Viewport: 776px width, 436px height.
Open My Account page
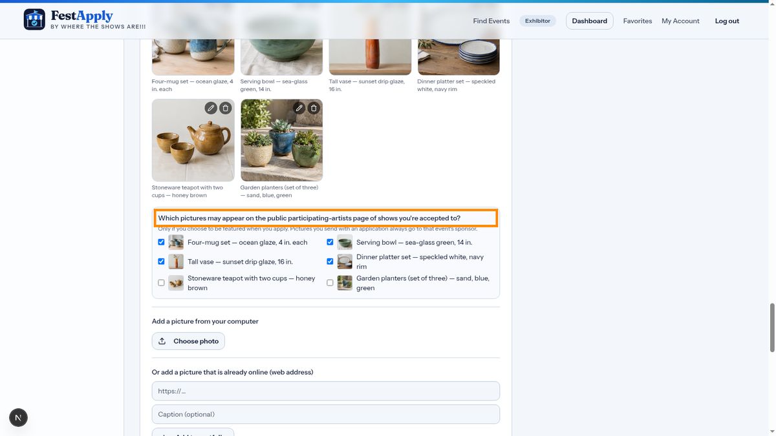(x=680, y=21)
